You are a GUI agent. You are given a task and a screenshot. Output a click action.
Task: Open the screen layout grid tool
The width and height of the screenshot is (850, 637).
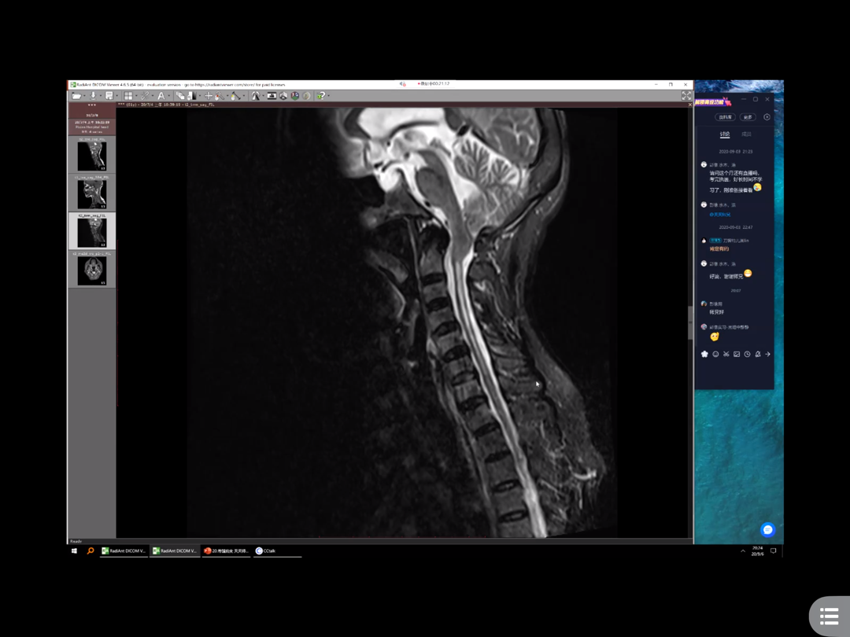click(x=128, y=96)
